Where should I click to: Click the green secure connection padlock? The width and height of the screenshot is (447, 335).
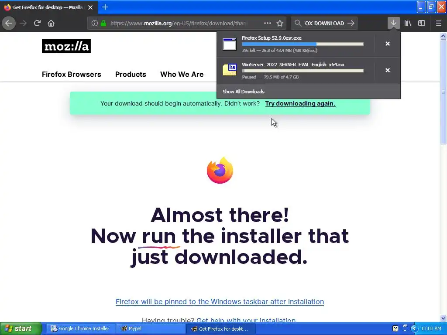(x=103, y=24)
